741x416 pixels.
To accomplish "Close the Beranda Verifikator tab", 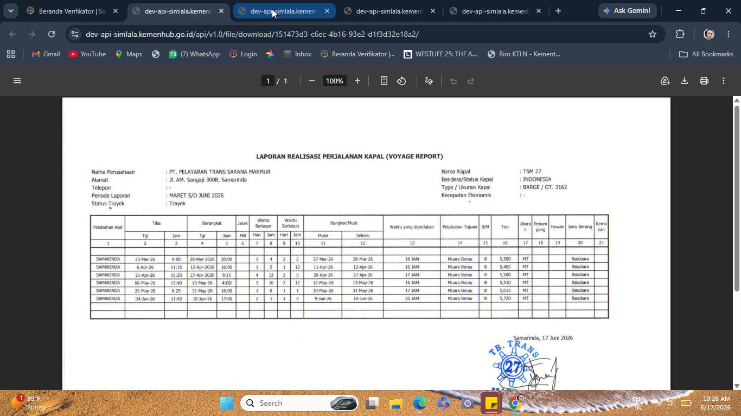I will 116,11.
